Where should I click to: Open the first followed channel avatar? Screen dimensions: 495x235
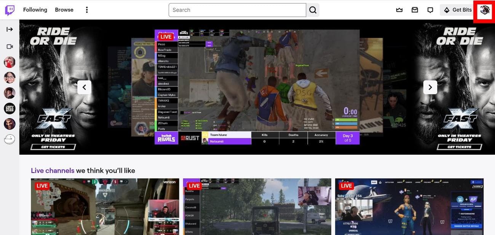(10, 62)
